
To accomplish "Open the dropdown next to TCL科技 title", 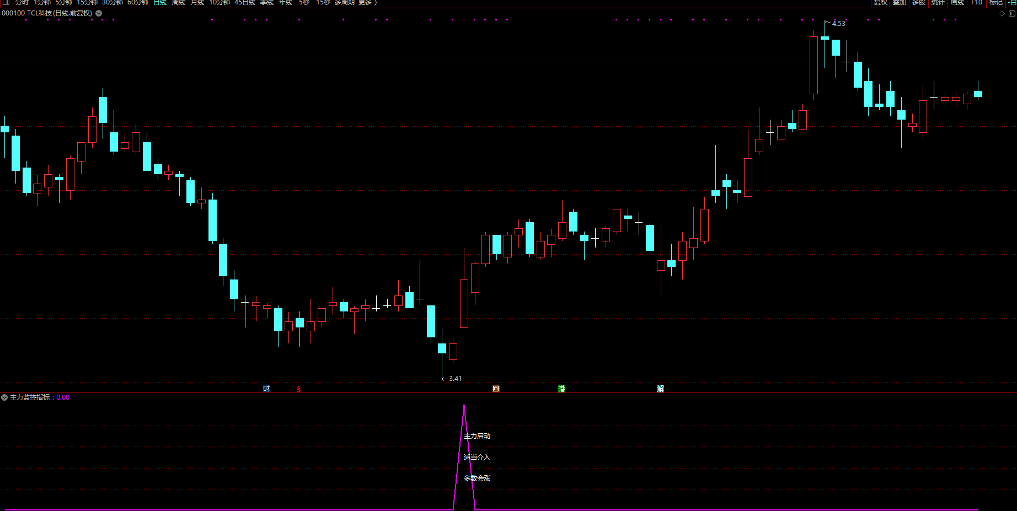I will tap(99, 13).
